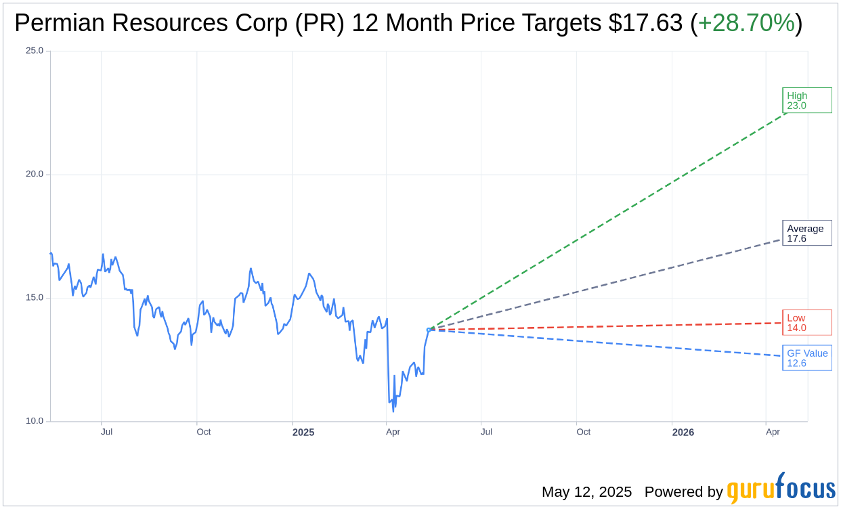The height and width of the screenshot is (509, 841).
Task: Click the Oct label right of 2025
Action: (x=583, y=432)
